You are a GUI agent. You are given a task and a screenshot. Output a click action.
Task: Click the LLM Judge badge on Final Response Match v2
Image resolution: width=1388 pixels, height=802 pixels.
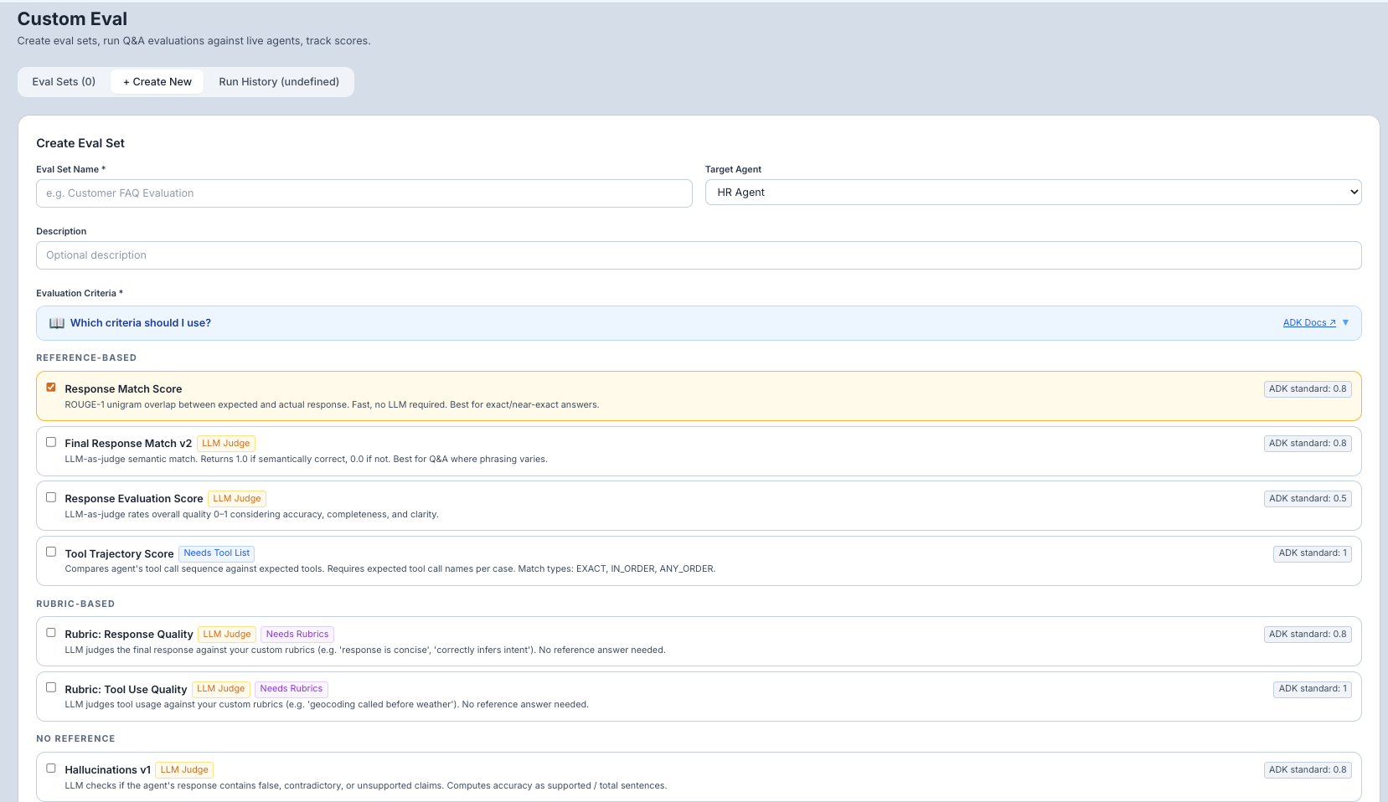pyautogui.click(x=225, y=443)
